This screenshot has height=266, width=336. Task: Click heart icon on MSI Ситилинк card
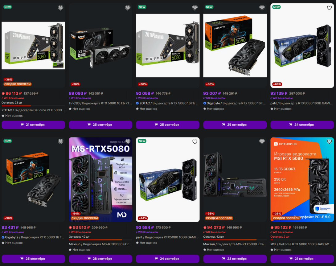click(x=329, y=142)
